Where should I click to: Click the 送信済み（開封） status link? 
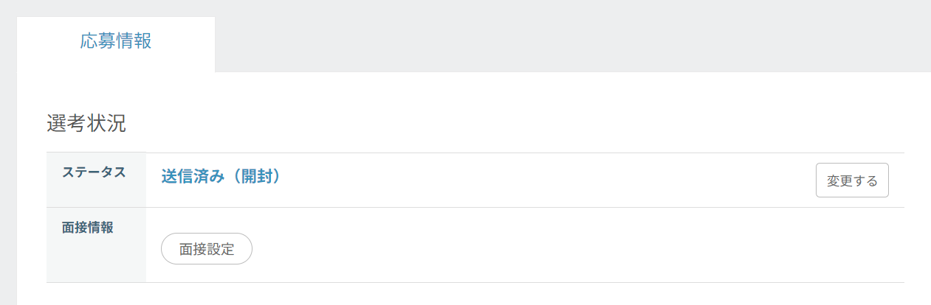221,177
